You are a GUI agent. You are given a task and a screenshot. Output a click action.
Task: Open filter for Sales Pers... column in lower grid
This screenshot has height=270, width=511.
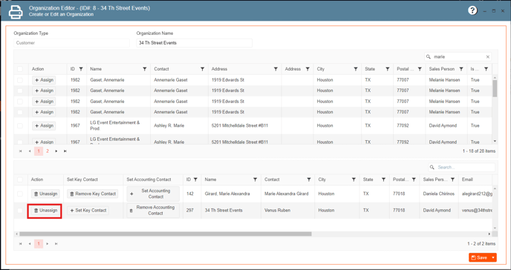pyautogui.click(x=452, y=180)
